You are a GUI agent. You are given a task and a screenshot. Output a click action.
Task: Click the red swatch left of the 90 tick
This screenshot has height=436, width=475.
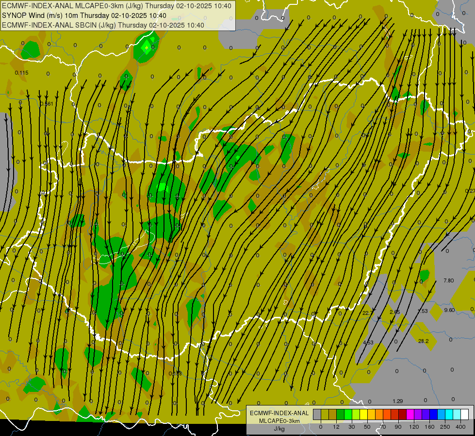395,414
